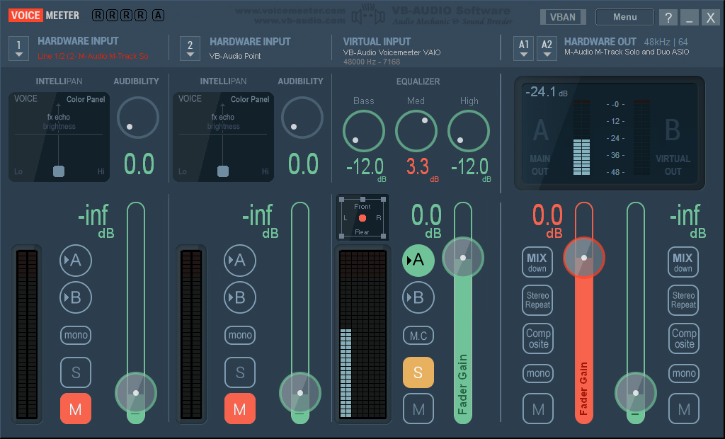This screenshot has width=725, height=439.
Task: Toggle mono on Hardware Input 2
Action: click(239, 335)
